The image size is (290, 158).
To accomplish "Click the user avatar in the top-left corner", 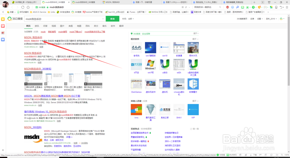I will tap(5, 4).
